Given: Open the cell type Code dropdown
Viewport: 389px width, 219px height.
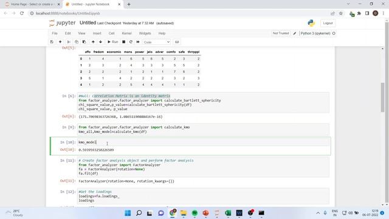Looking at the screenshot, I should [157, 42].
